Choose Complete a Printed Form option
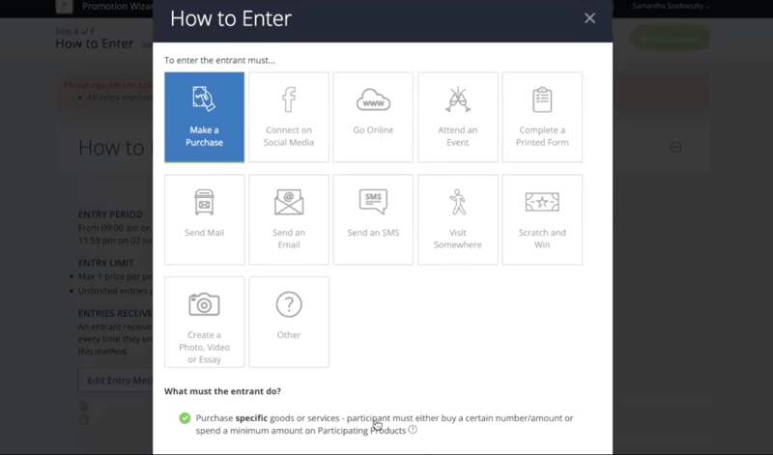This screenshot has height=455, width=773. pos(542,117)
